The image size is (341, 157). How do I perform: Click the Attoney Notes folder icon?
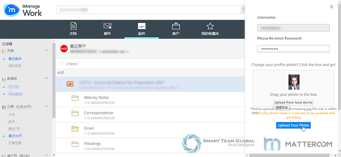click(75, 98)
